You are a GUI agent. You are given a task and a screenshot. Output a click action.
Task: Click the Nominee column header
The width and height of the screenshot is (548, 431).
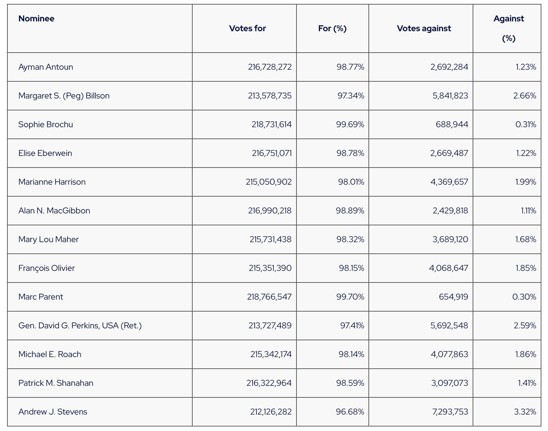[36, 19]
